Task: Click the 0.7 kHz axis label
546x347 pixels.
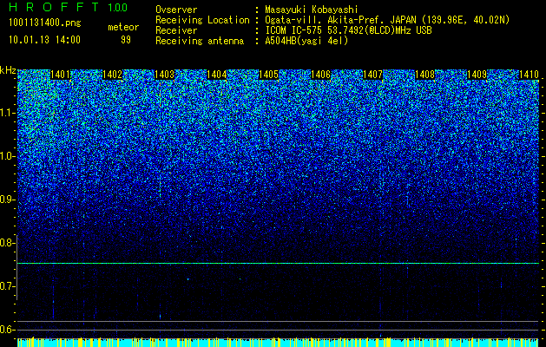Action: tap(7, 286)
